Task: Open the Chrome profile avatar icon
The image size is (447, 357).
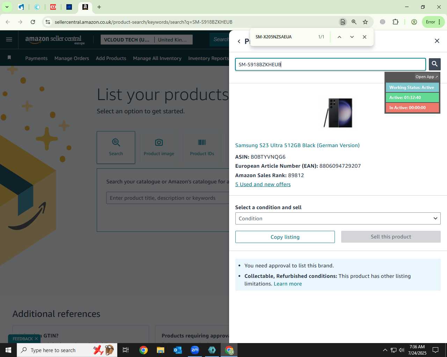Action: pyautogui.click(x=414, y=22)
